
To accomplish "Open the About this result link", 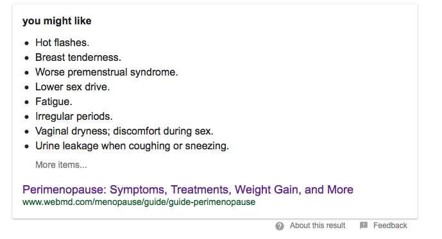I will click(x=318, y=226).
